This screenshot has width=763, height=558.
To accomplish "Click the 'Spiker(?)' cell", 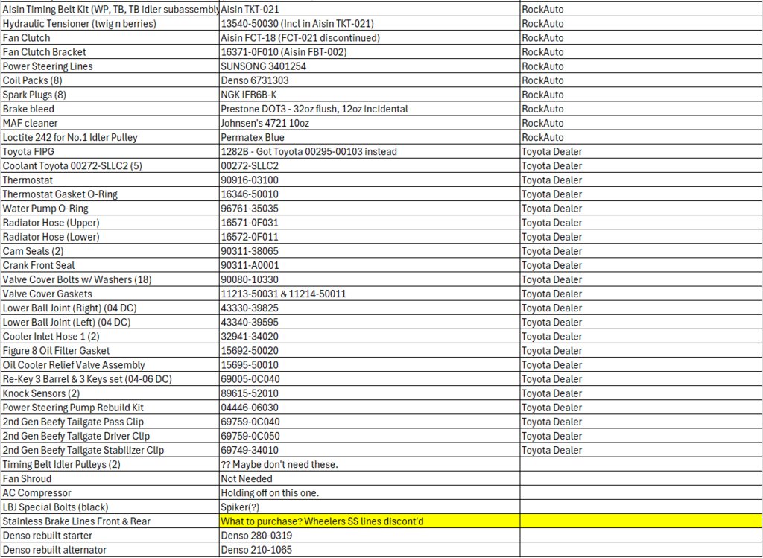I will (x=370, y=507).
